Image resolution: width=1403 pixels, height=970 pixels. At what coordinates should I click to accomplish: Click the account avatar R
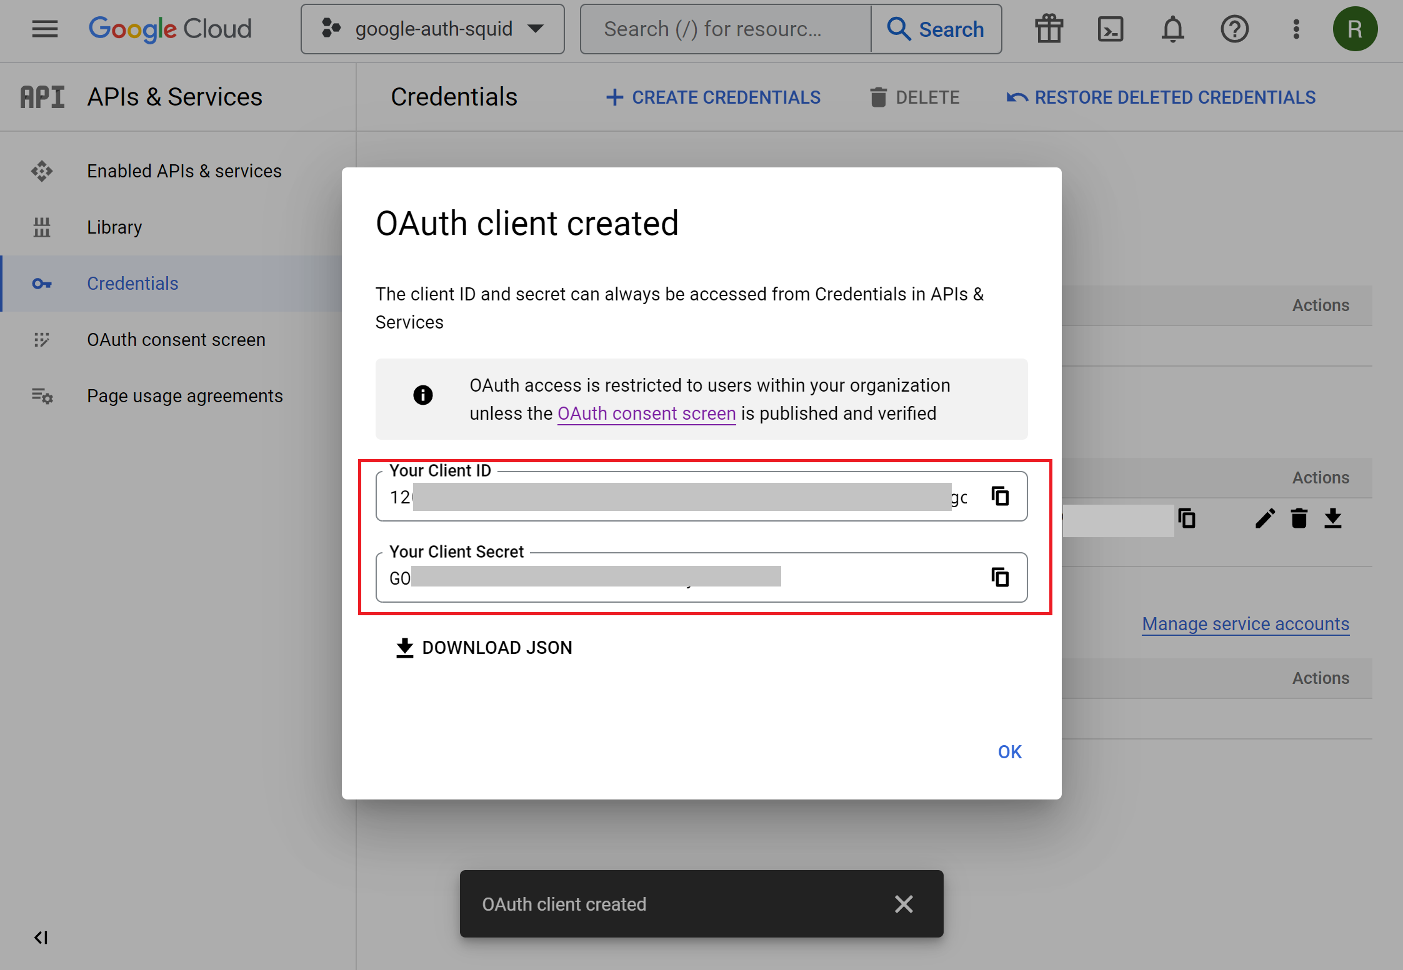coord(1355,29)
